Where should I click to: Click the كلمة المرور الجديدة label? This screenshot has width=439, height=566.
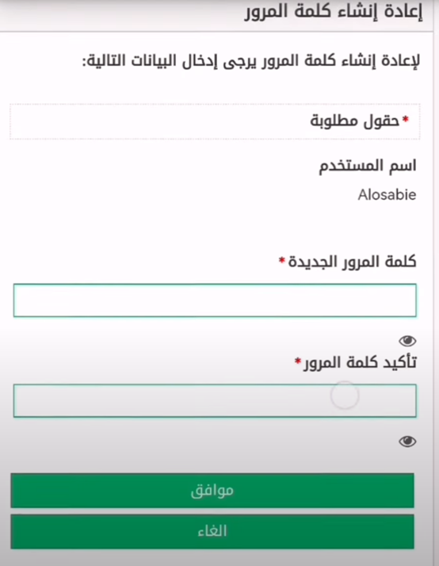pos(352,262)
